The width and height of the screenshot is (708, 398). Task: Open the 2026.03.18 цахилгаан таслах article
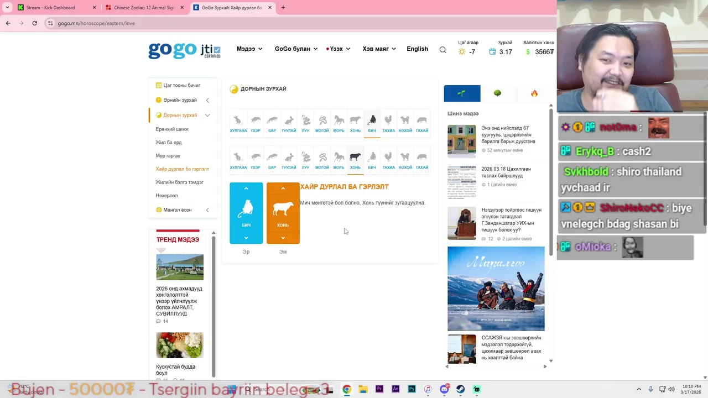click(x=506, y=172)
